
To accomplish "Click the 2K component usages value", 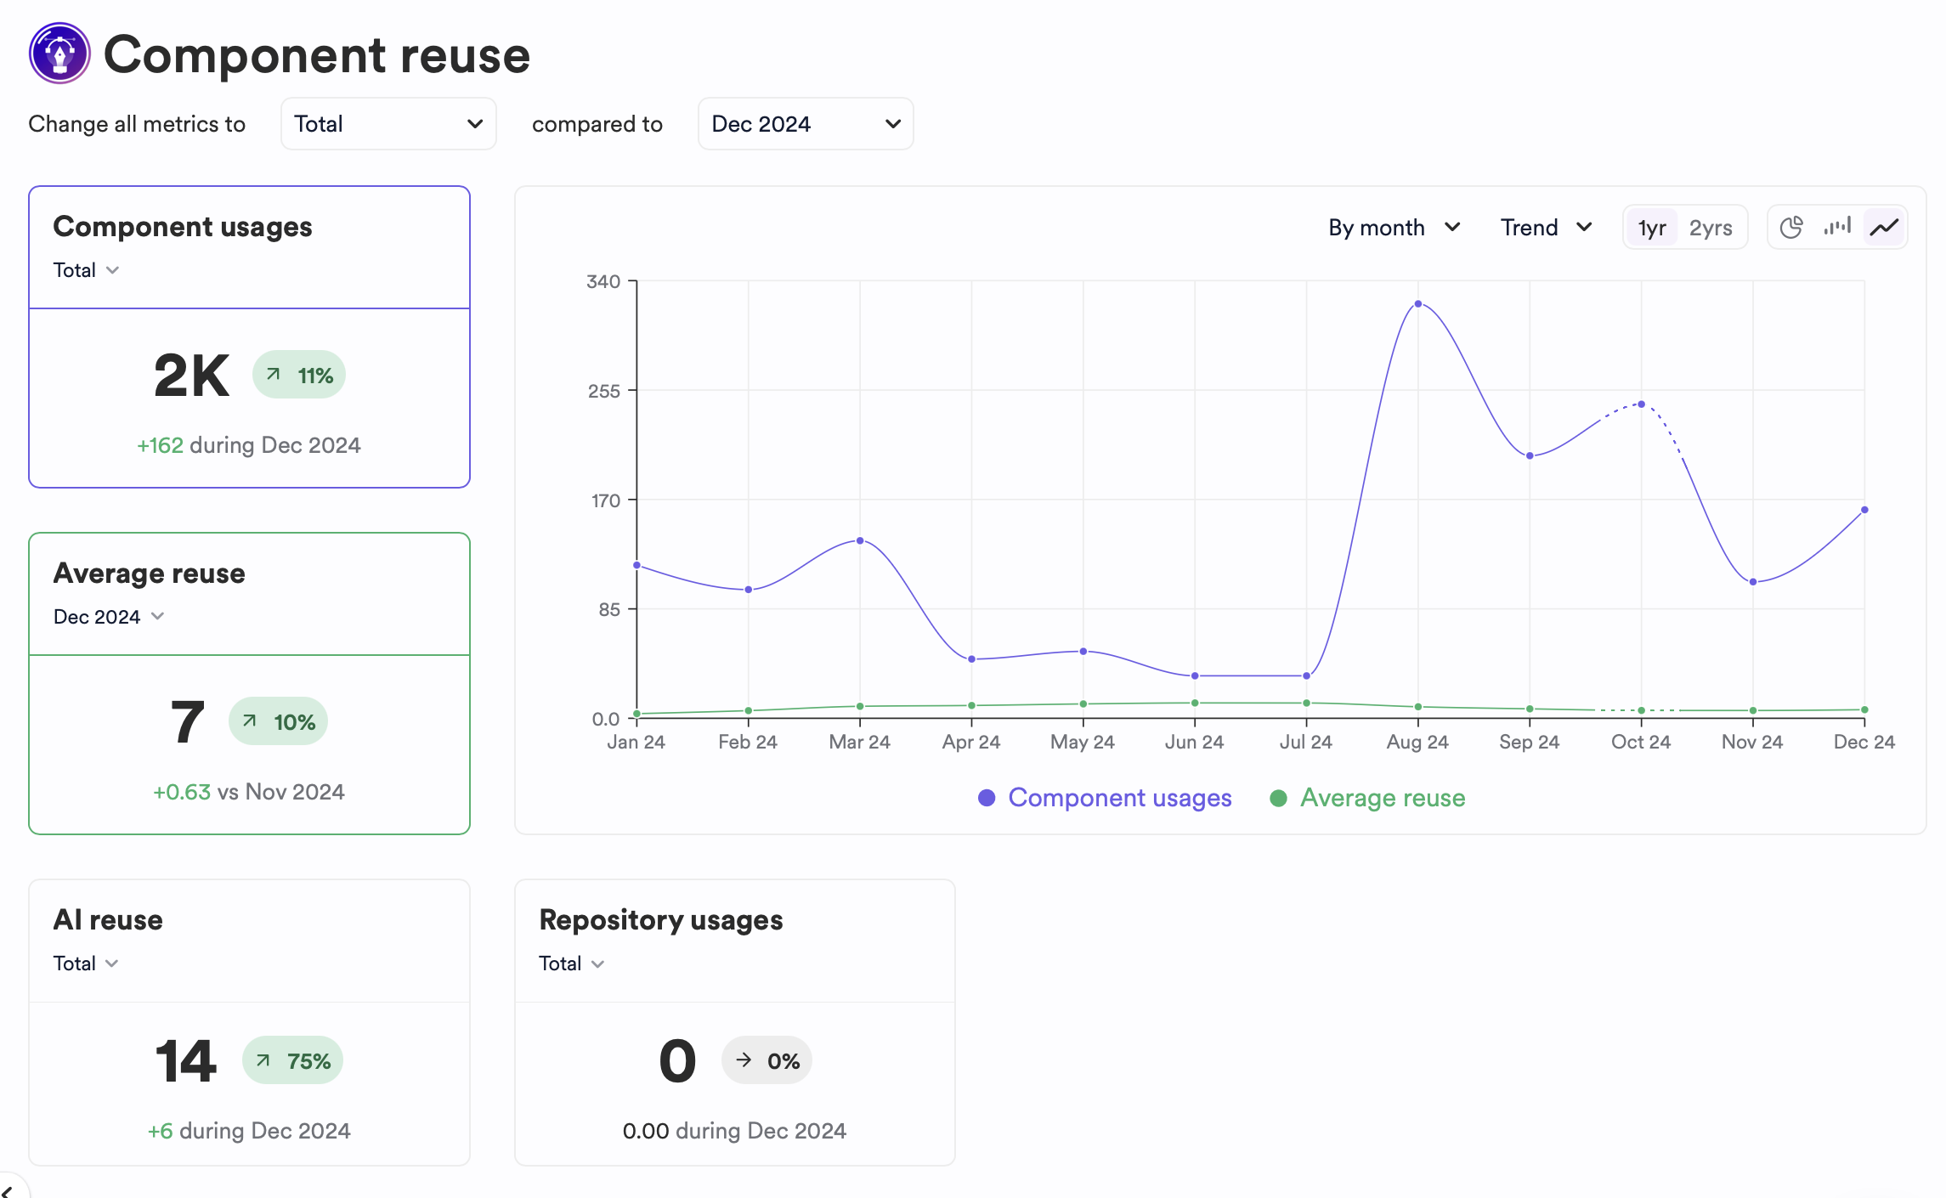I will point(191,375).
